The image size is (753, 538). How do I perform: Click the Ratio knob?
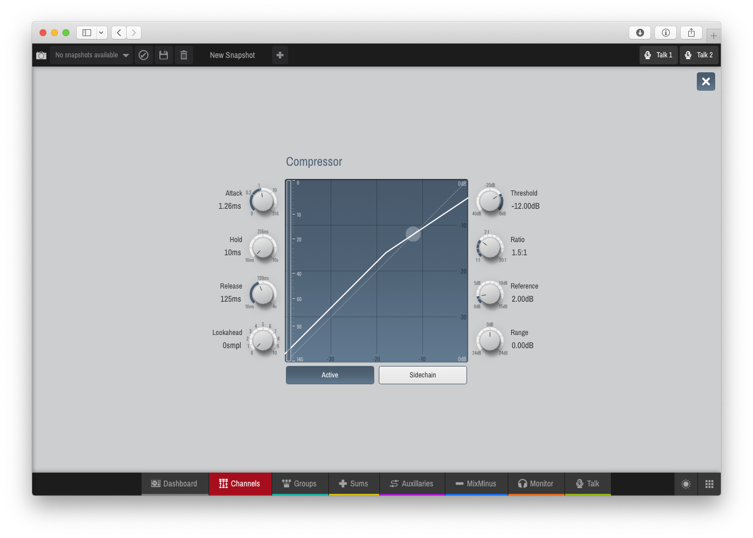(x=490, y=247)
